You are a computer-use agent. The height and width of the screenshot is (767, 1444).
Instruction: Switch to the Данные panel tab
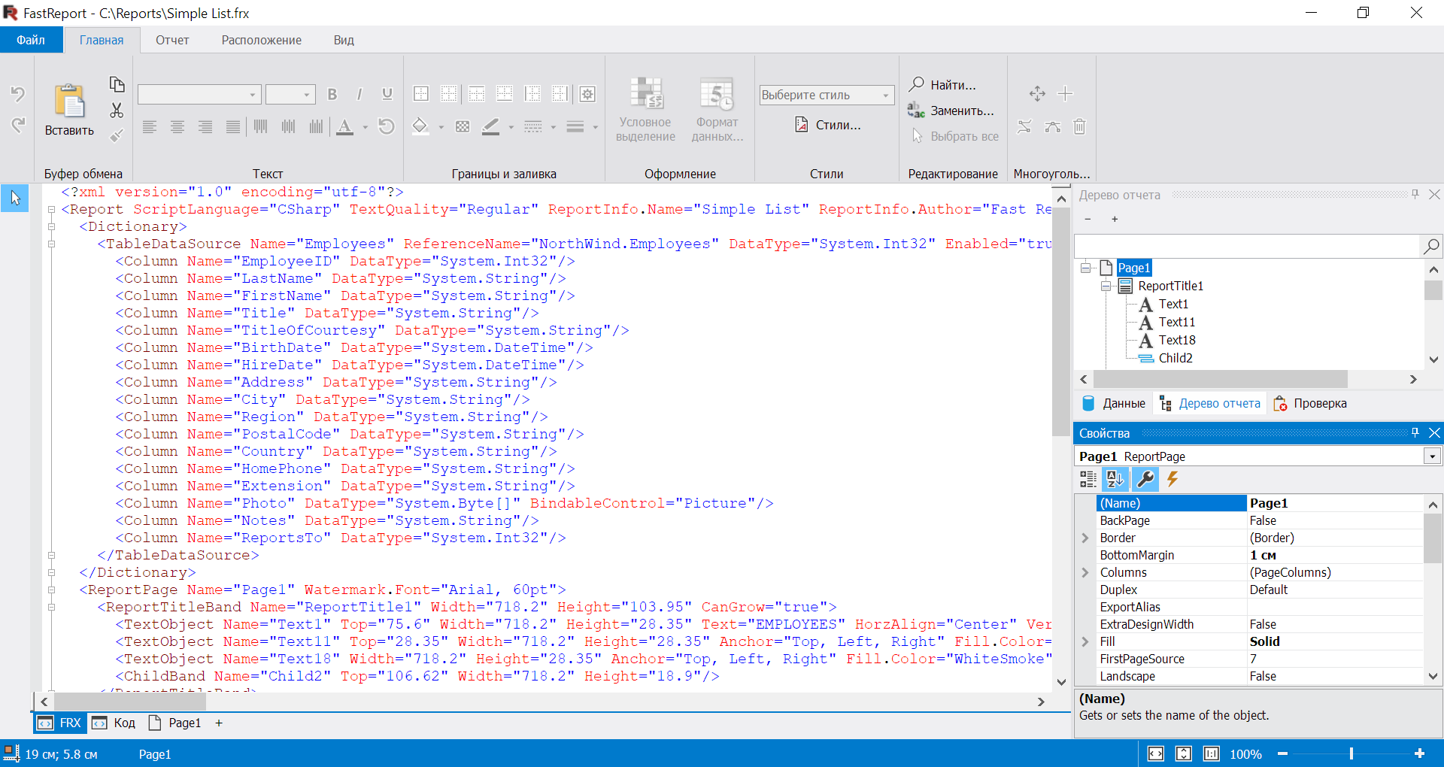(x=1114, y=403)
